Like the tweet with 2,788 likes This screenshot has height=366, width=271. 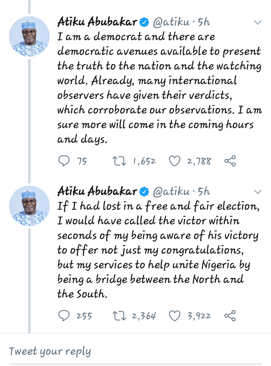(174, 161)
